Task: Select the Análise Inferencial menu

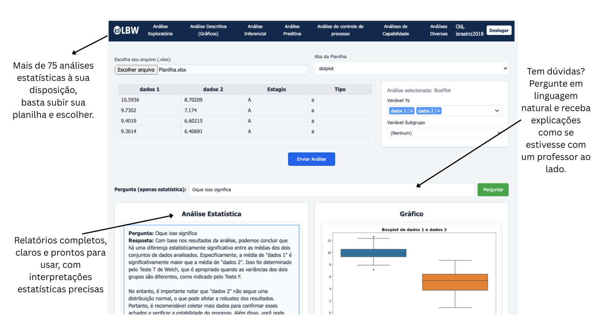Action: coord(255,30)
